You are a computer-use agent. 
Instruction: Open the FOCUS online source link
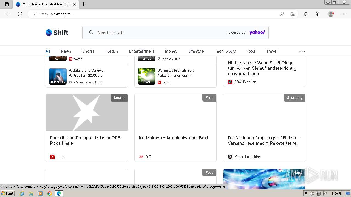245,82
